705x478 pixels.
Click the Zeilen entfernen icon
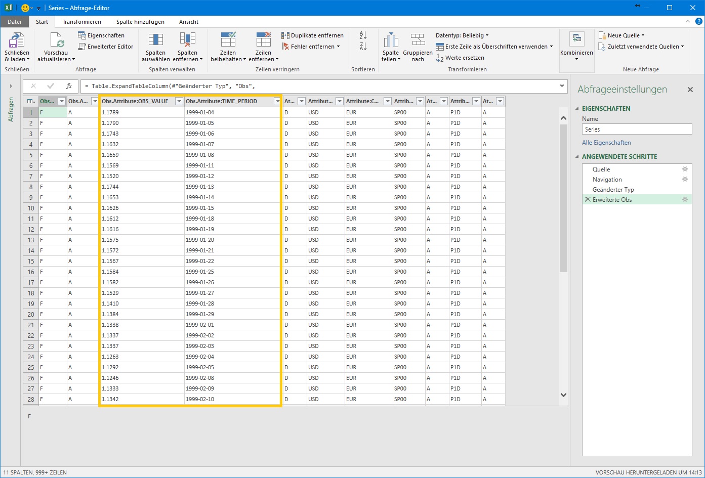click(x=263, y=48)
